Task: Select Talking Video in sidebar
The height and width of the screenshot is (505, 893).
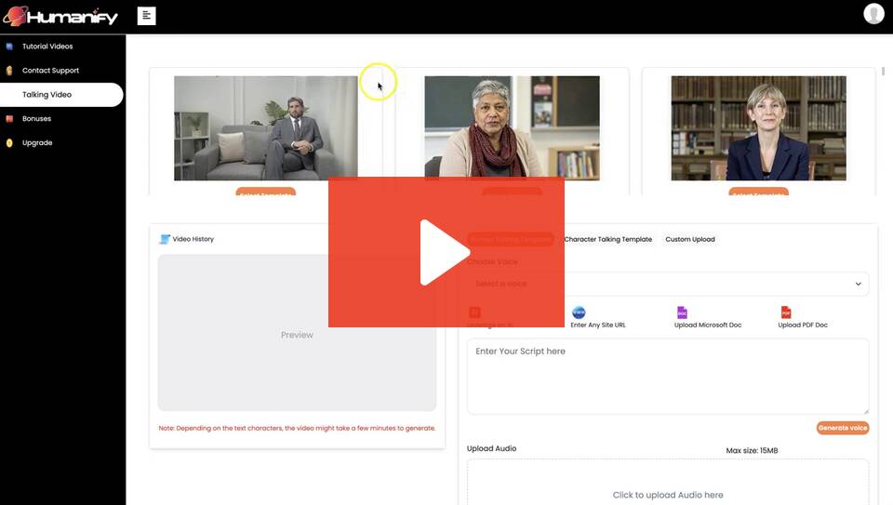Action: click(x=61, y=95)
